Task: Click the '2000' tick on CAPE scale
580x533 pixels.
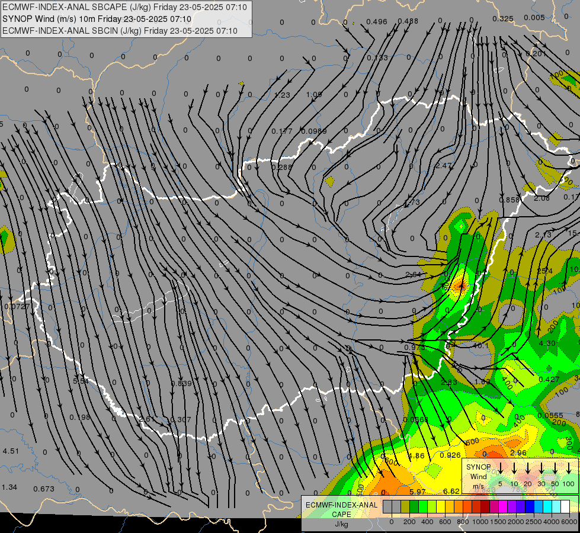Action: (x=516, y=522)
